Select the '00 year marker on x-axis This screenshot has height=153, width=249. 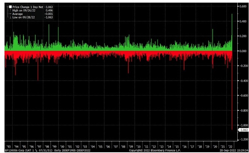pos(62,146)
